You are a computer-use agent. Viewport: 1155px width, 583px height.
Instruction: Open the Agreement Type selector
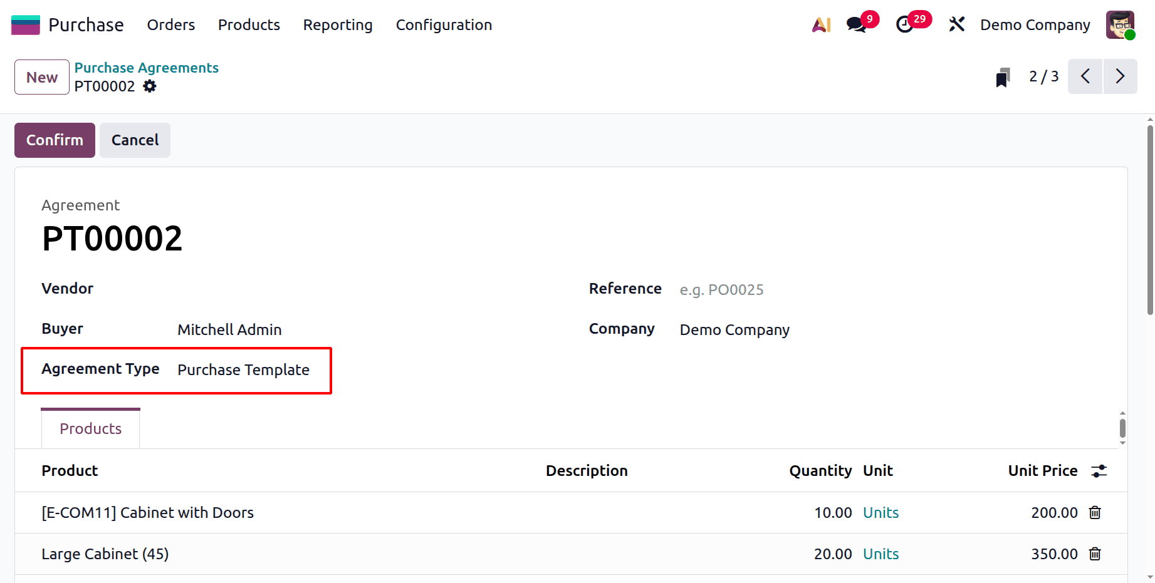click(x=243, y=369)
